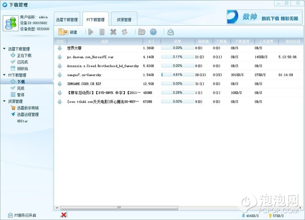Sort by the 剩余时间 column header
The height and width of the screenshot is (220, 305).
click(x=291, y=41)
